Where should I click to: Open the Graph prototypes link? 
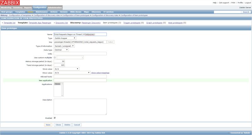154,23
